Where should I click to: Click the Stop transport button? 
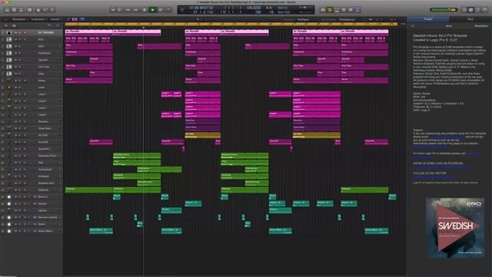[145, 10]
